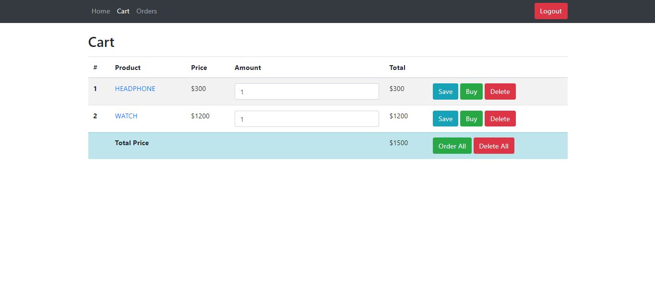
Task: Open the Home page in navbar
Action: [x=101, y=11]
